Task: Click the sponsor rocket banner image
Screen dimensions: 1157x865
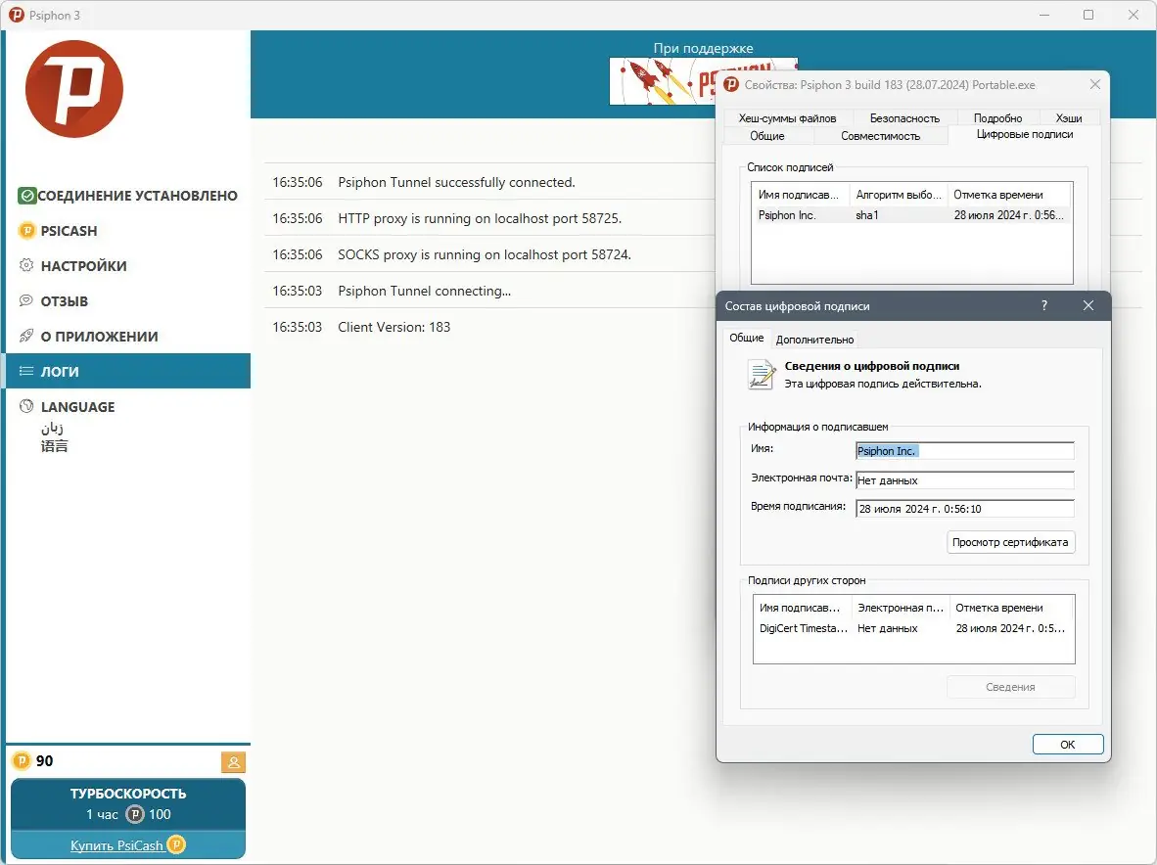Action: click(662, 81)
